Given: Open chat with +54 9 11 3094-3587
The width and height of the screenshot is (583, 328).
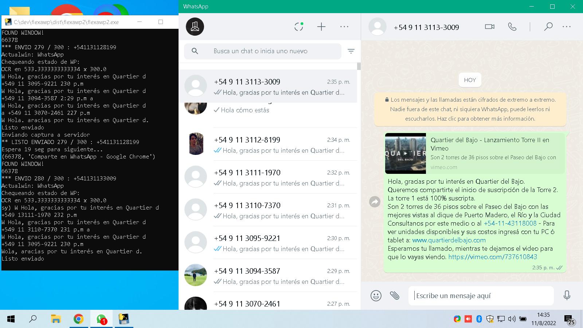Looking at the screenshot, I should 268,276.
